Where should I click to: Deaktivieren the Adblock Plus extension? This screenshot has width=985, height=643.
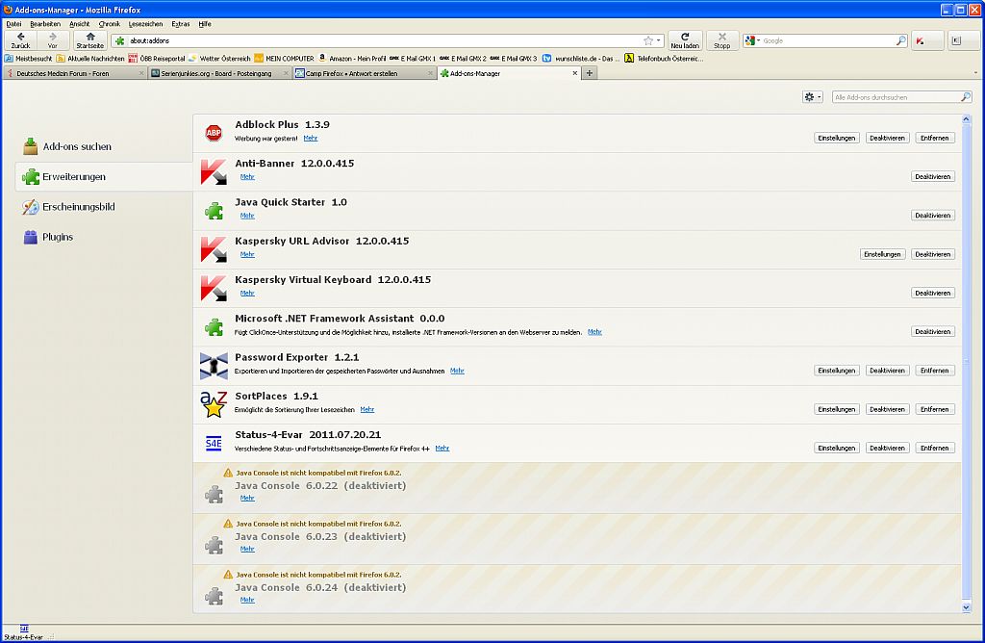[887, 138]
